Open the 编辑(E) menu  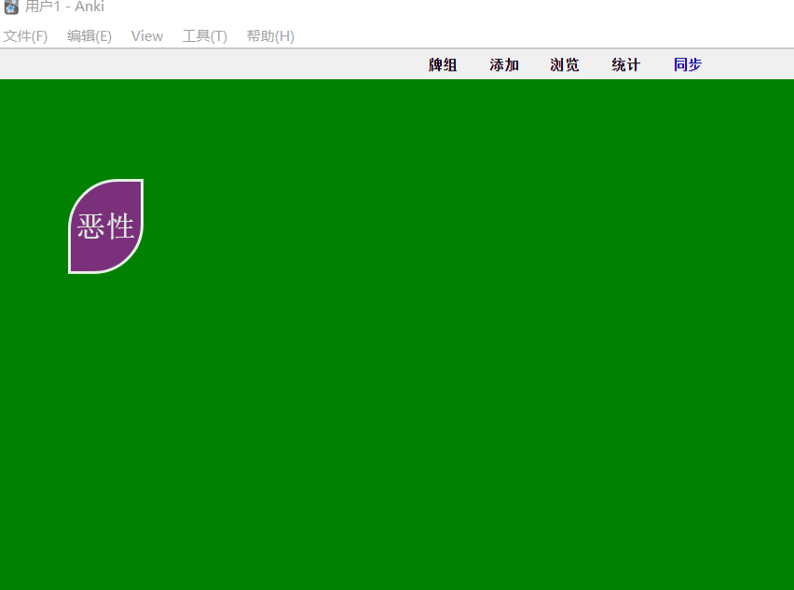click(x=89, y=36)
